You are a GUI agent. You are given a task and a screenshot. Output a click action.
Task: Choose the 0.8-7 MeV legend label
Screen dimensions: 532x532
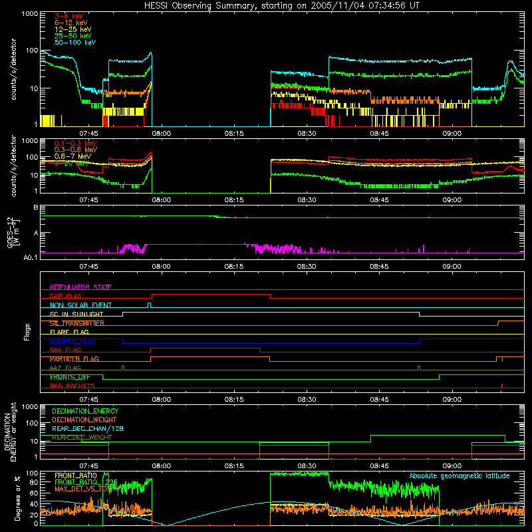coord(72,156)
